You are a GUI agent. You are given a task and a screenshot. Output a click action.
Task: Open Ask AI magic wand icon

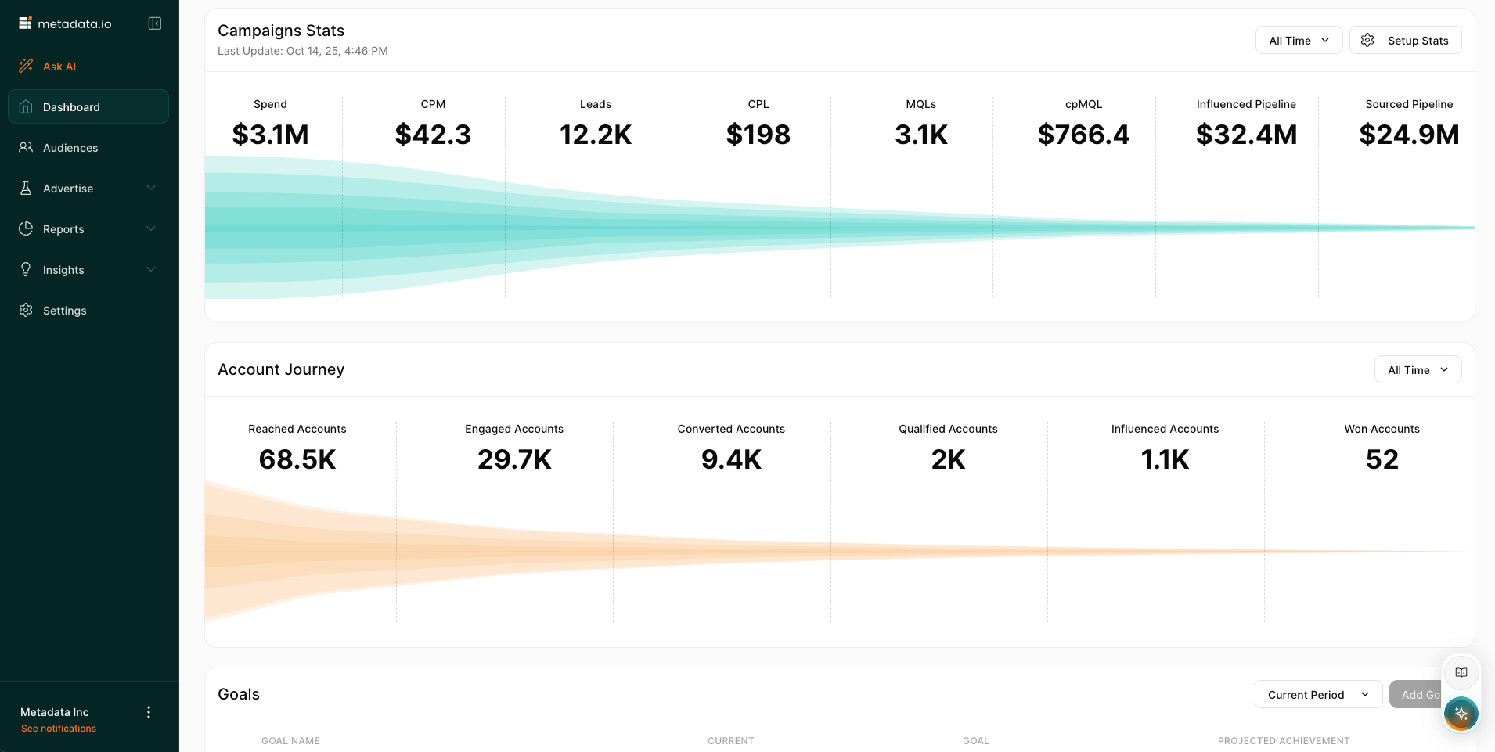tap(26, 66)
